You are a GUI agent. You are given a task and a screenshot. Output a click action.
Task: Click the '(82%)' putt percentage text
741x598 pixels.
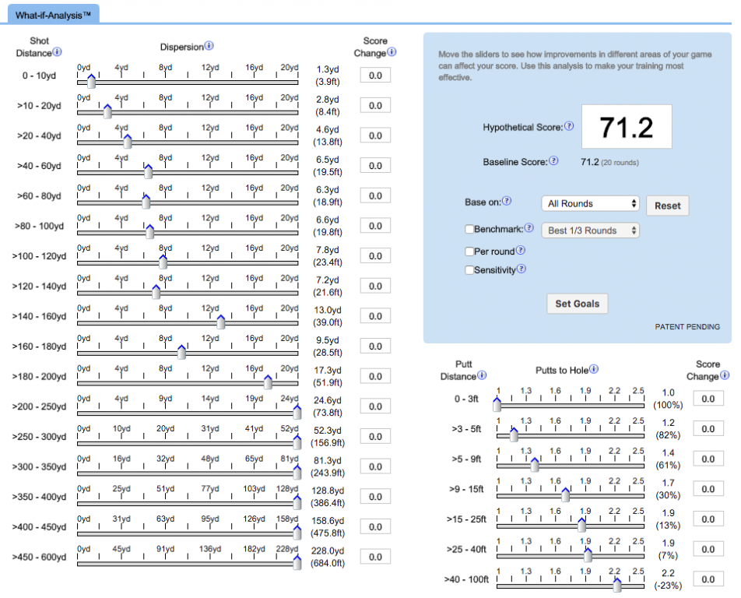click(x=668, y=435)
